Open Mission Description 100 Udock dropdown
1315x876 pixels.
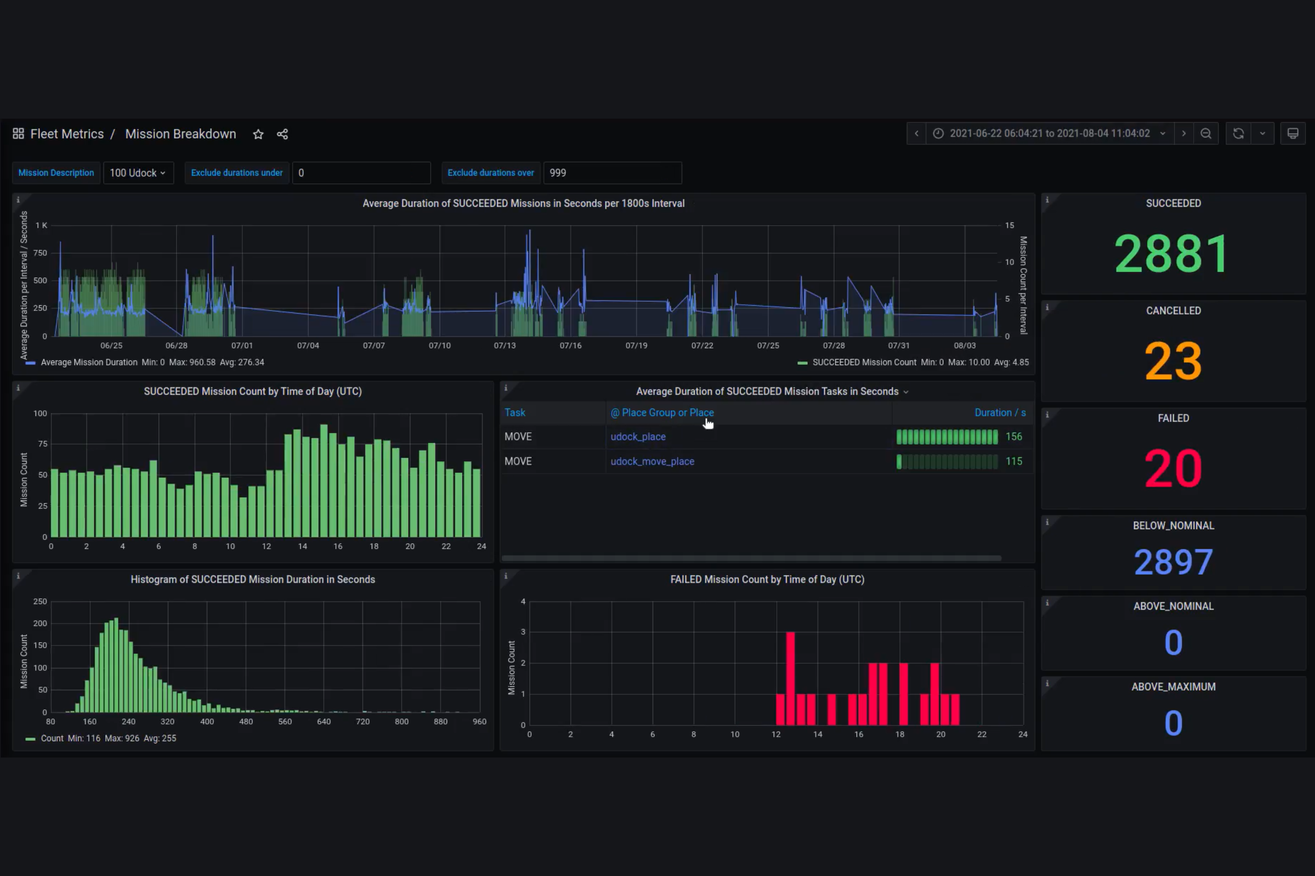click(138, 173)
